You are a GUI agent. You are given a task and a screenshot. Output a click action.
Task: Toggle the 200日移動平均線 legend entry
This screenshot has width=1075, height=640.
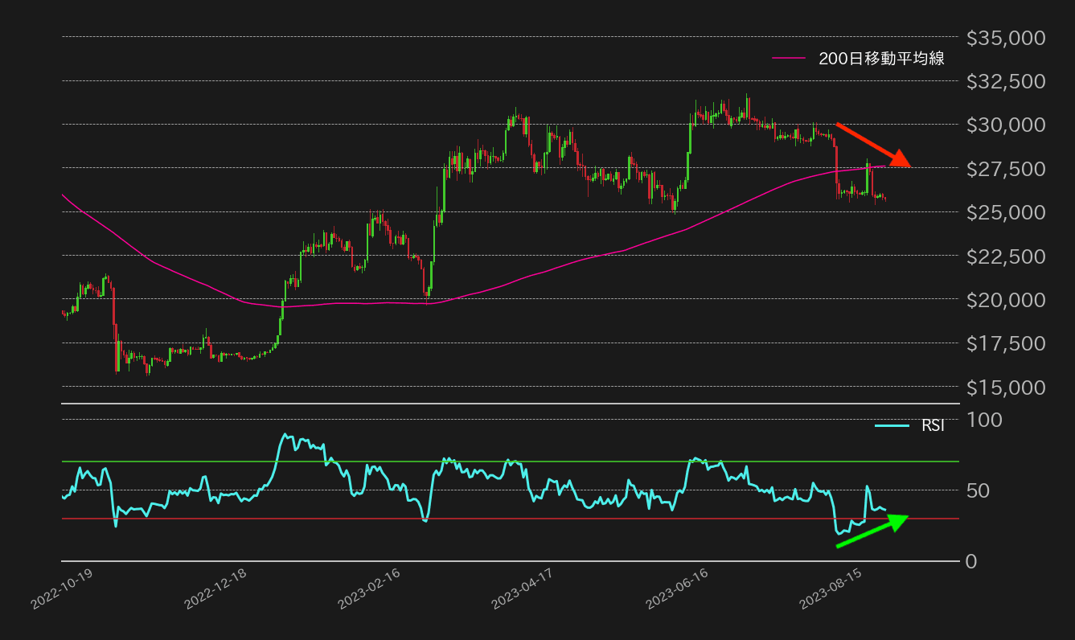pyautogui.click(x=881, y=58)
